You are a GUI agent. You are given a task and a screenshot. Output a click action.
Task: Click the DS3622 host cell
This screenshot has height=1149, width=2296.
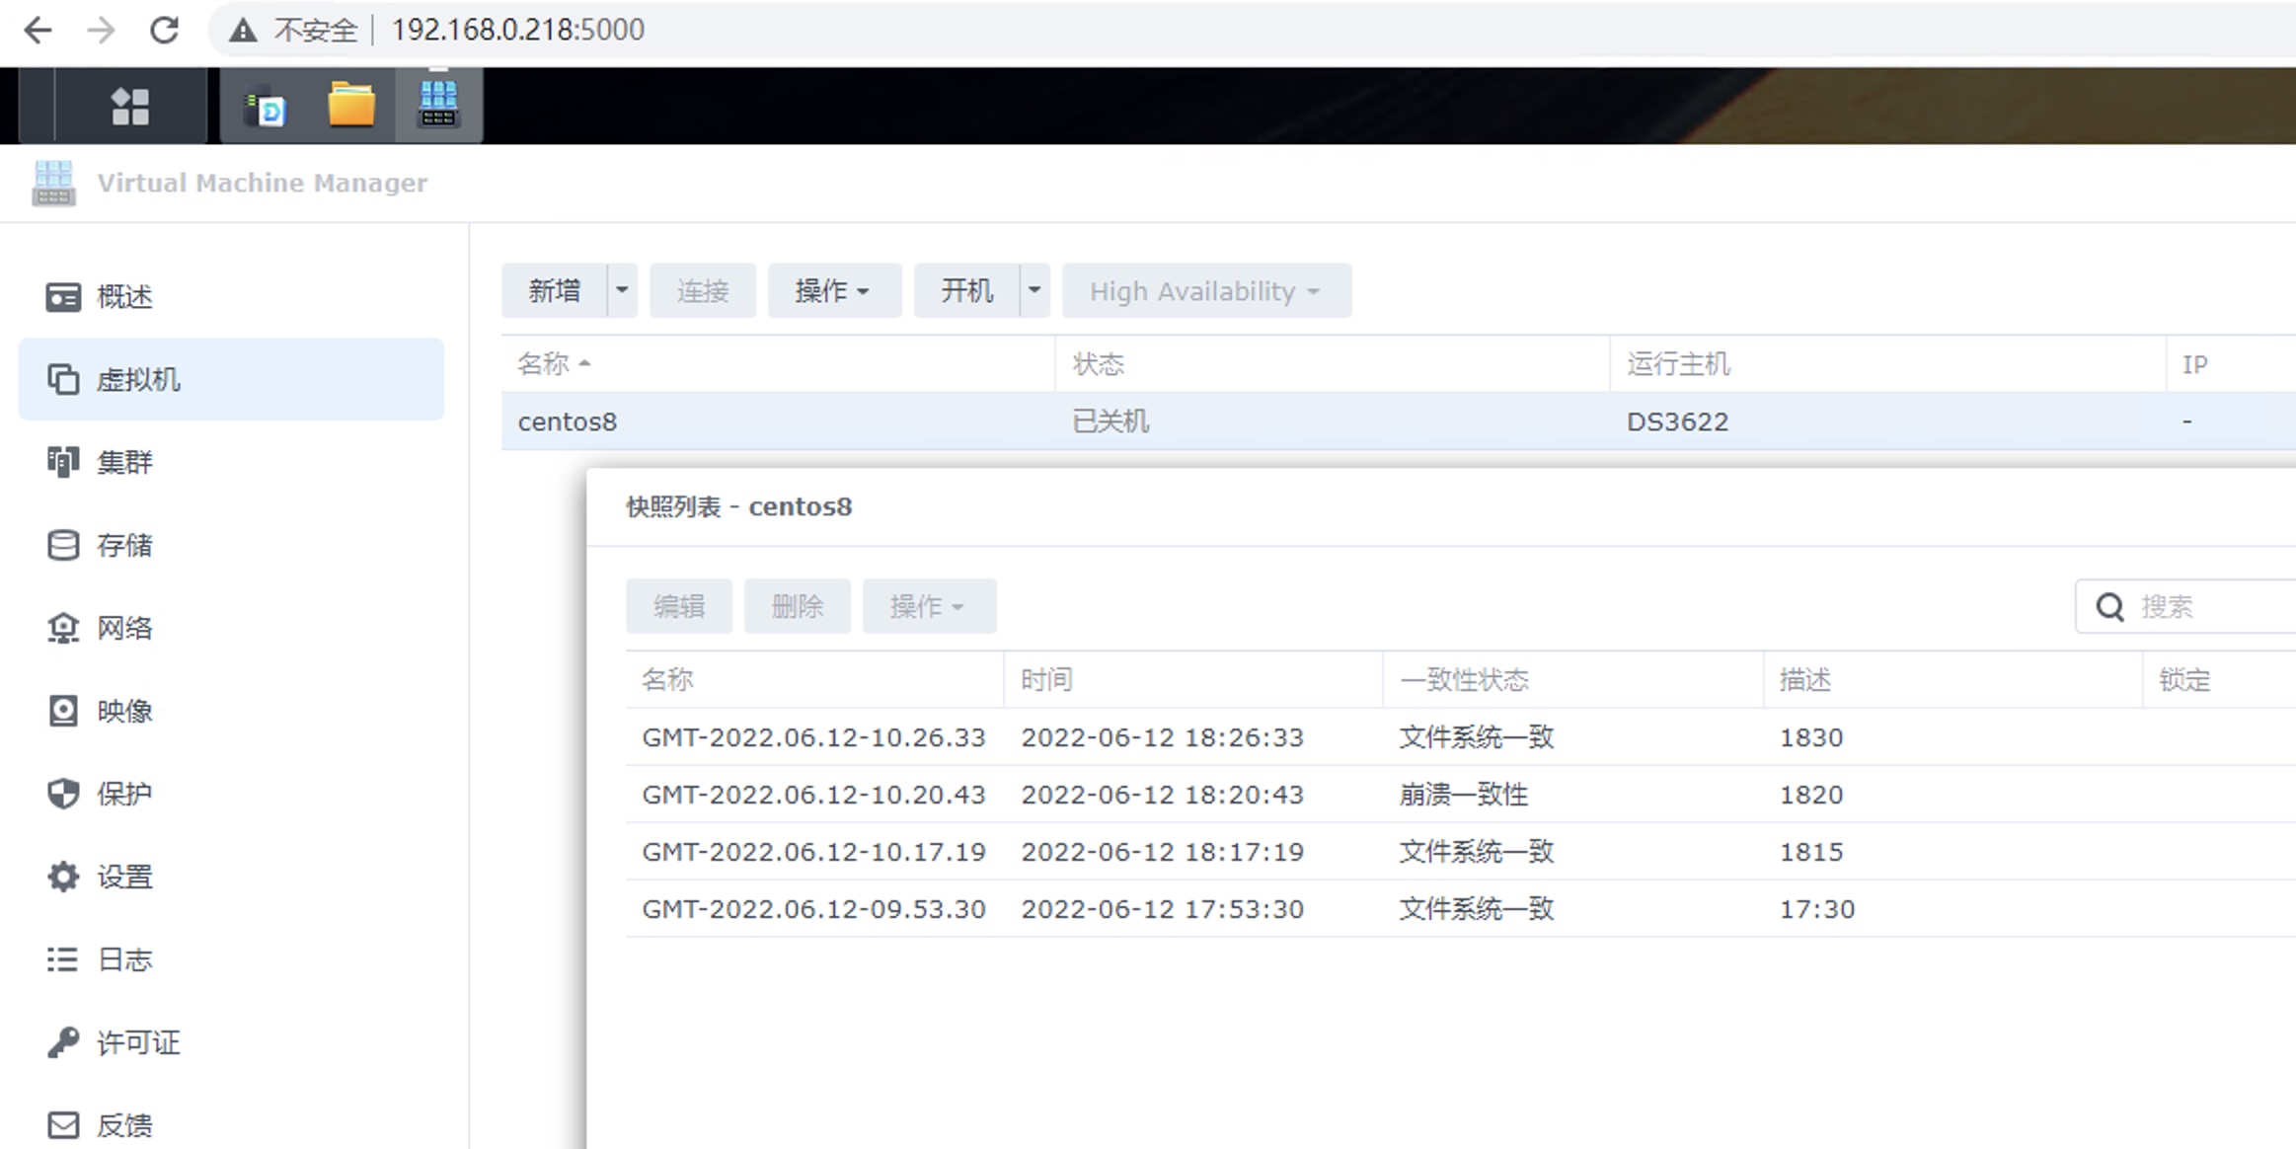pos(1678,421)
